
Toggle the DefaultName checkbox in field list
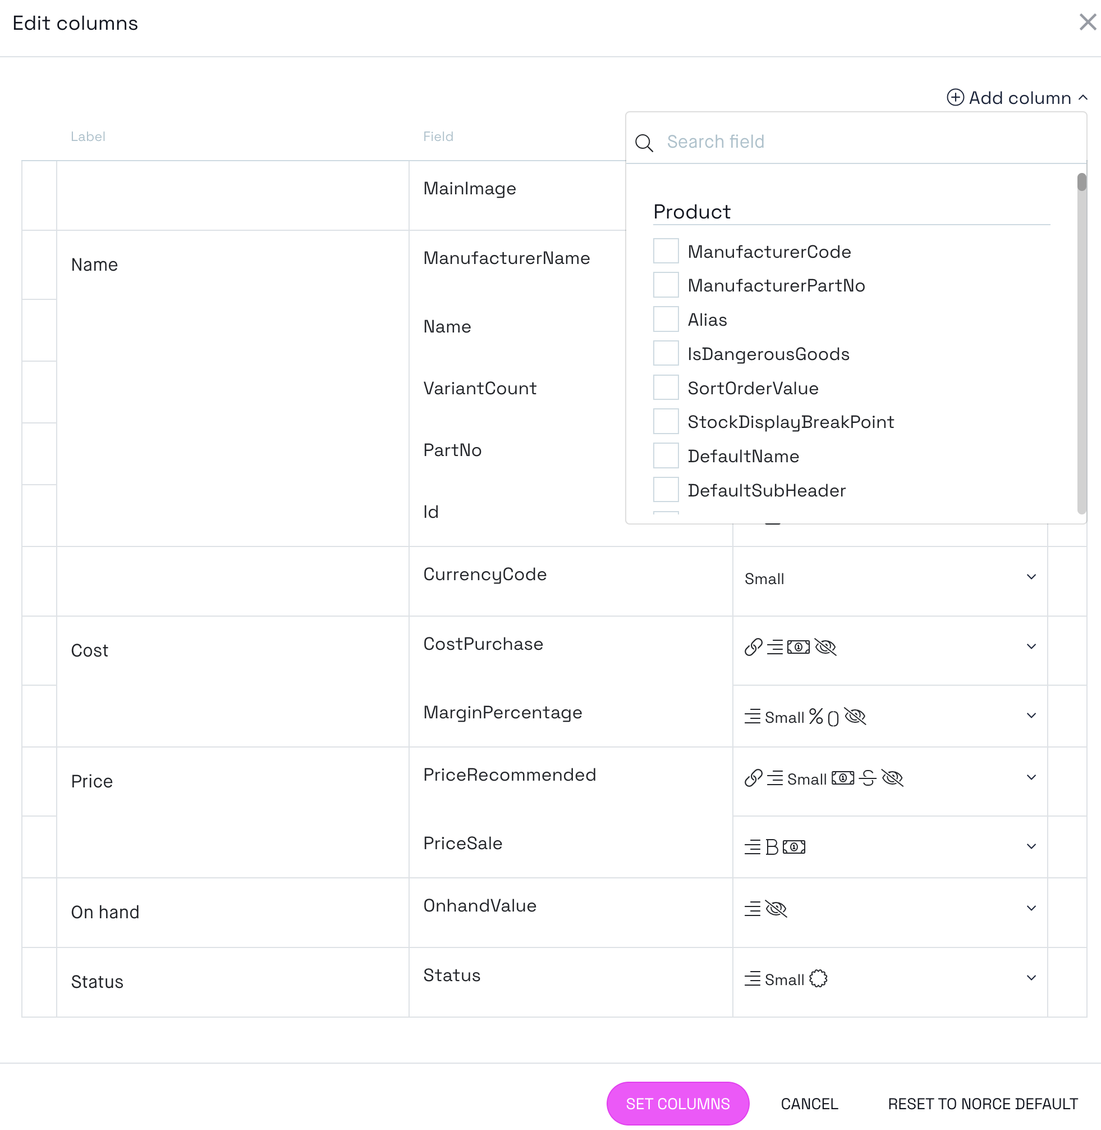click(x=666, y=456)
